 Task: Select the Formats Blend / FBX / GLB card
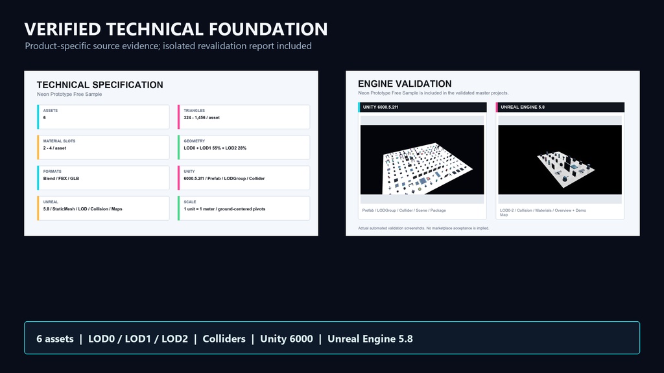coord(103,177)
